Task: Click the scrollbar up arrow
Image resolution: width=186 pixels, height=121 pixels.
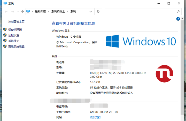Action: pyautogui.click(x=182, y=19)
